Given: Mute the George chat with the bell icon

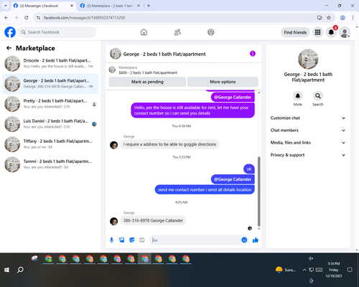Looking at the screenshot, I should [298, 96].
